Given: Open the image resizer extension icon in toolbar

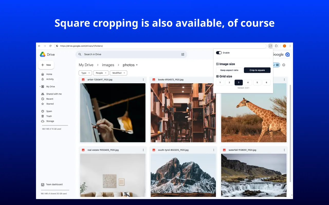Looking at the screenshot, I should (270, 46).
